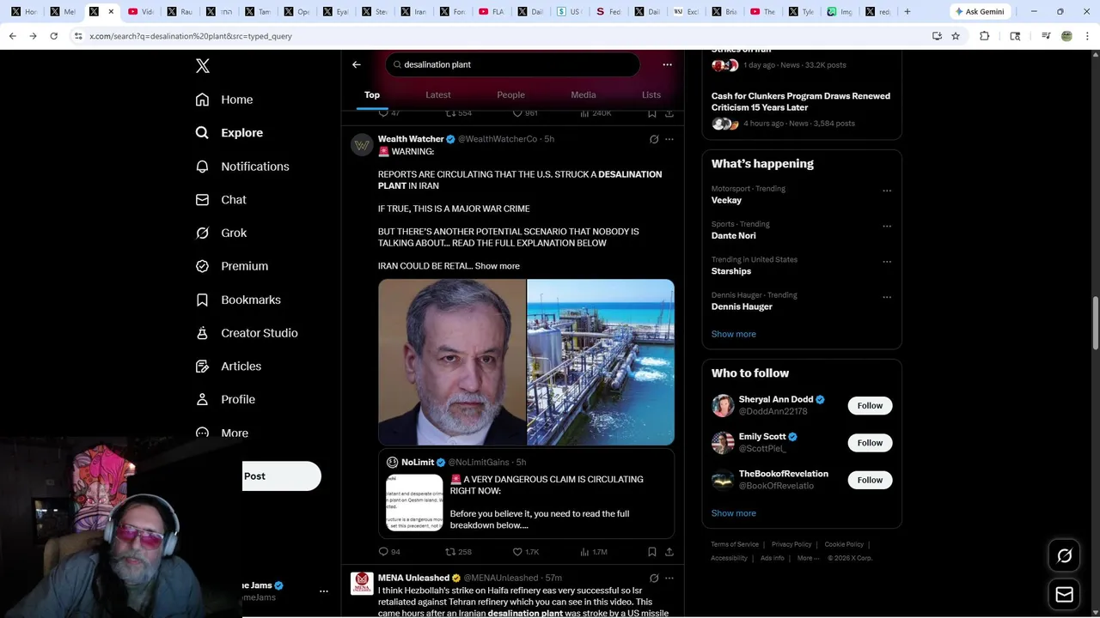The image size is (1100, 618).
Task: Open Notifications in sidebar
Action: [242, 167]
